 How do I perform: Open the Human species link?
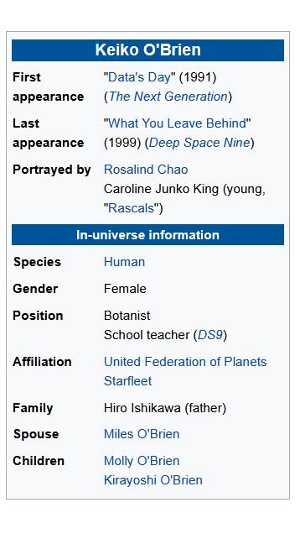tap(124, 262)
